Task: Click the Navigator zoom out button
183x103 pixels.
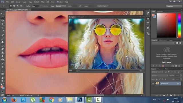Action: 77,71
